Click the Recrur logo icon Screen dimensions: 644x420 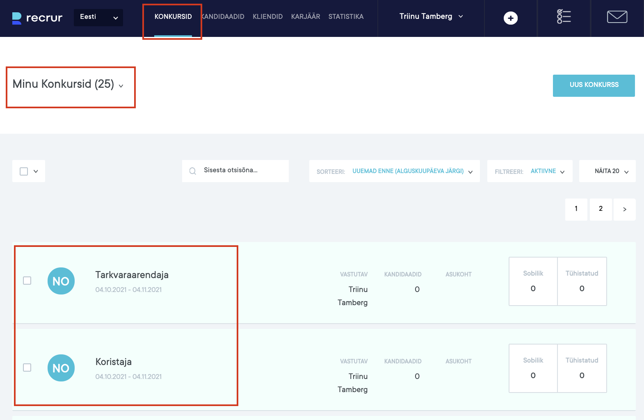17,18
